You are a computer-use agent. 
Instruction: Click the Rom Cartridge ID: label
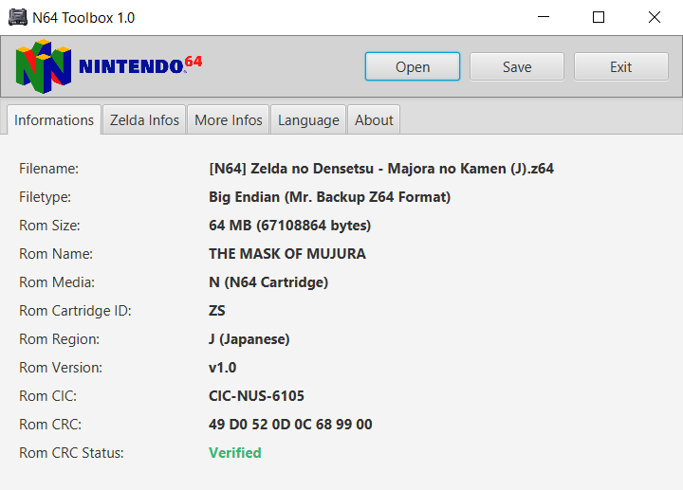pyautogui.click(x=75, y=311)
